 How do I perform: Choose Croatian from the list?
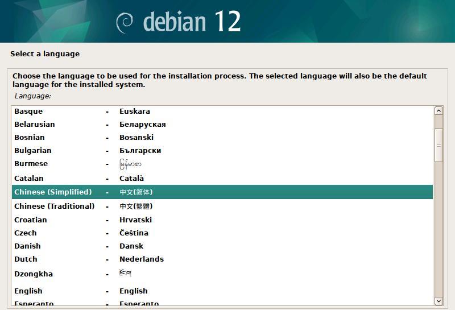click(222, 220)
